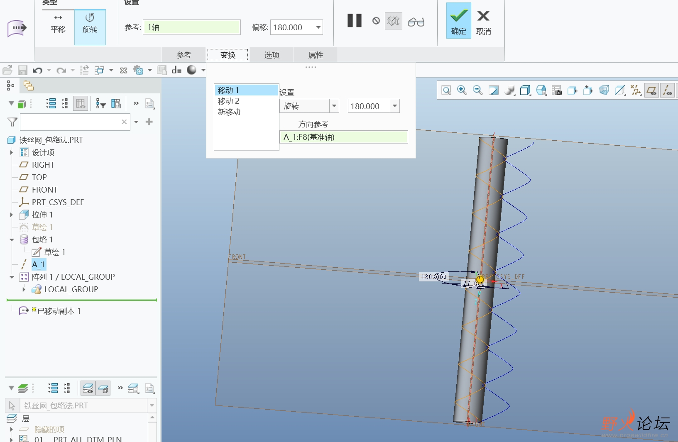678x442 pixels.
Task: Open the 变换 tab
Action: (x=228, y=55)
